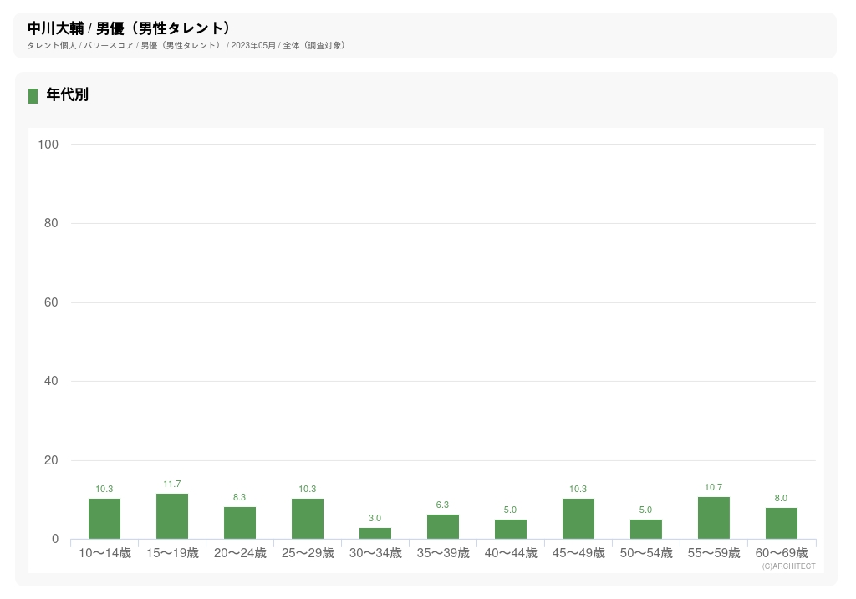Click the 10.7 value label
This screenshot has width=856, height=599.
tap(714, 488)
